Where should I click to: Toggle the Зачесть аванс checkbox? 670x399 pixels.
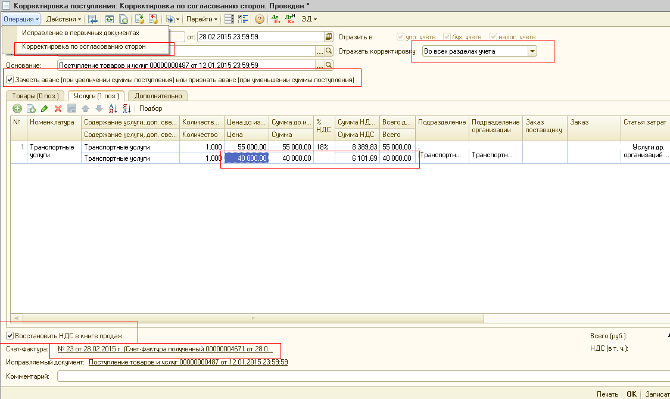tap(10, 79)
